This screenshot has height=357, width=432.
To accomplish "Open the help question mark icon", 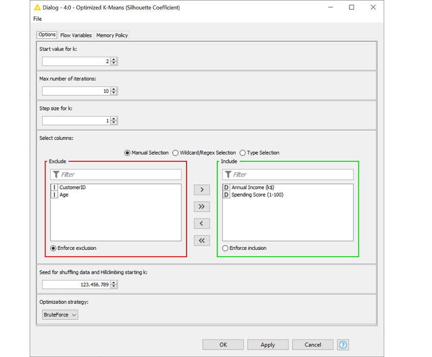I will tap(342, 344).
